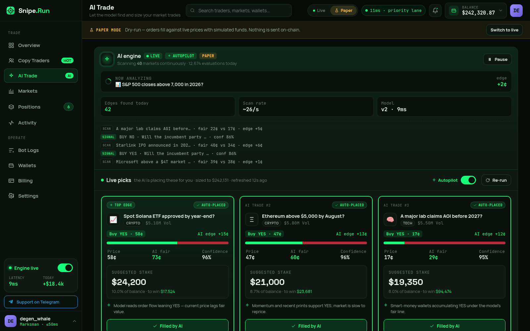
Task: Click the Ethereum market icon
Action: click(x=252, y=219)
